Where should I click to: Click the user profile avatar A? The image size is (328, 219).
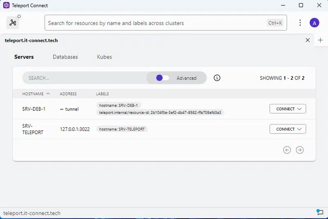click(x=314, y=23)
